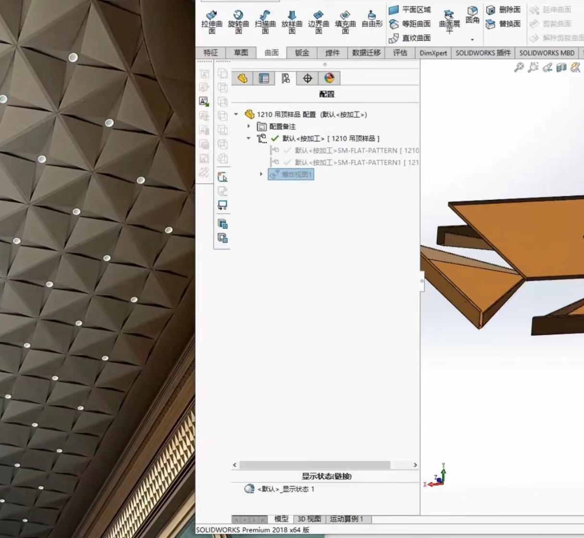Select the 配置备注 tree item
The width and height of the screenshot is (584, 538).
[276, 126]
